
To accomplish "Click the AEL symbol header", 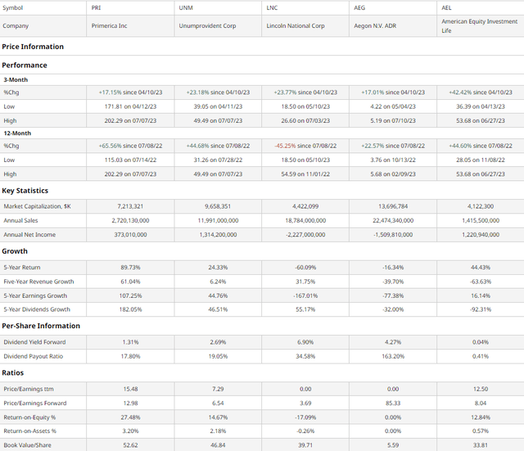I will 446,7.
